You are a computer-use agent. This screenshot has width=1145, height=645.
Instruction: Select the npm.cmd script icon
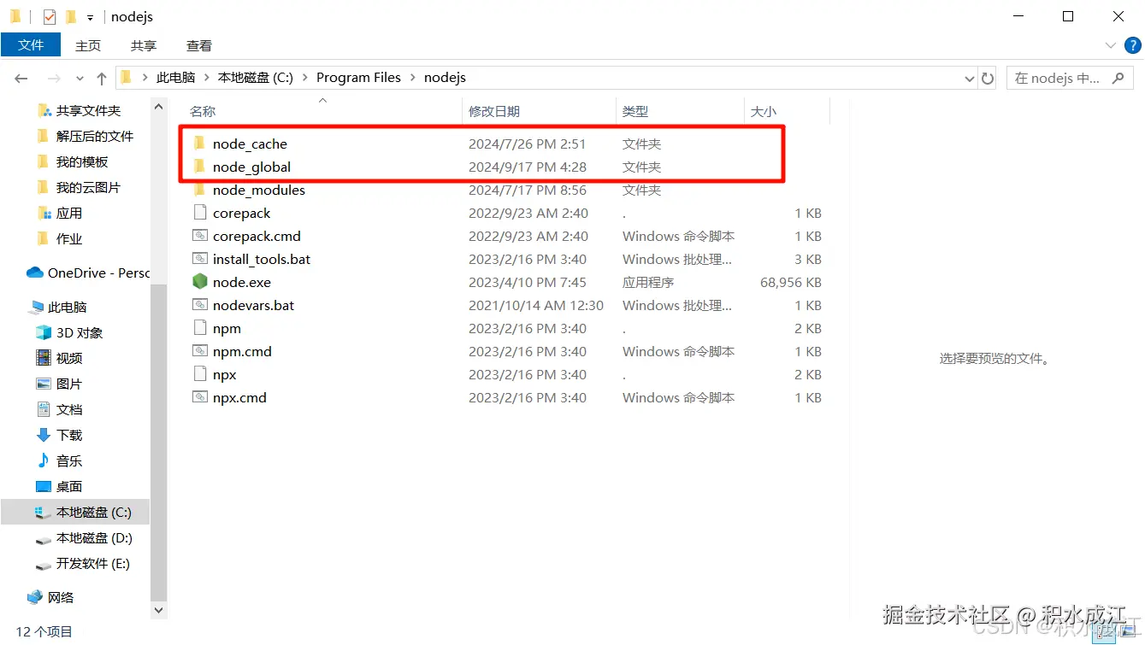(199, 351)
